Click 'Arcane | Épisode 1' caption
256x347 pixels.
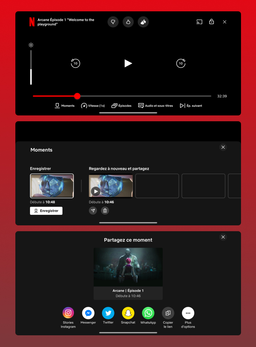pyautogui.click(x=128, y=291)
